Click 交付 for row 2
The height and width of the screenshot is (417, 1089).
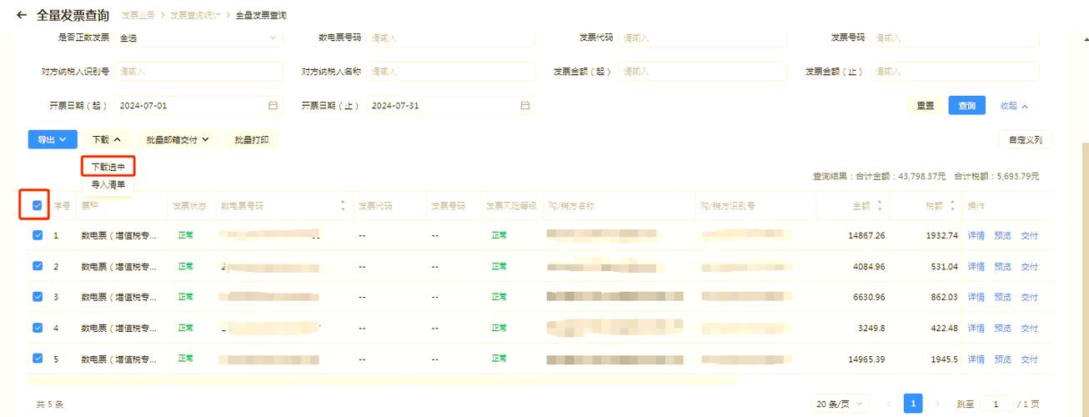tap(1029, 267)
